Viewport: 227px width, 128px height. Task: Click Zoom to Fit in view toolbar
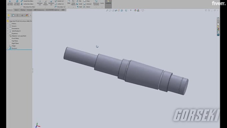click(107, 10)
